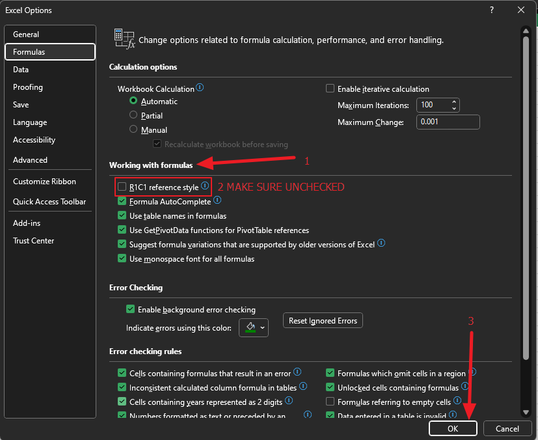Decrease Maximum Iterations with down arrow

454,108
